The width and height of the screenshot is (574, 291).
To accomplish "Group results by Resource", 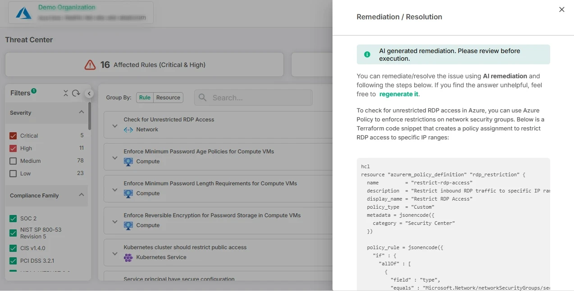I will [x=168, y=98].
